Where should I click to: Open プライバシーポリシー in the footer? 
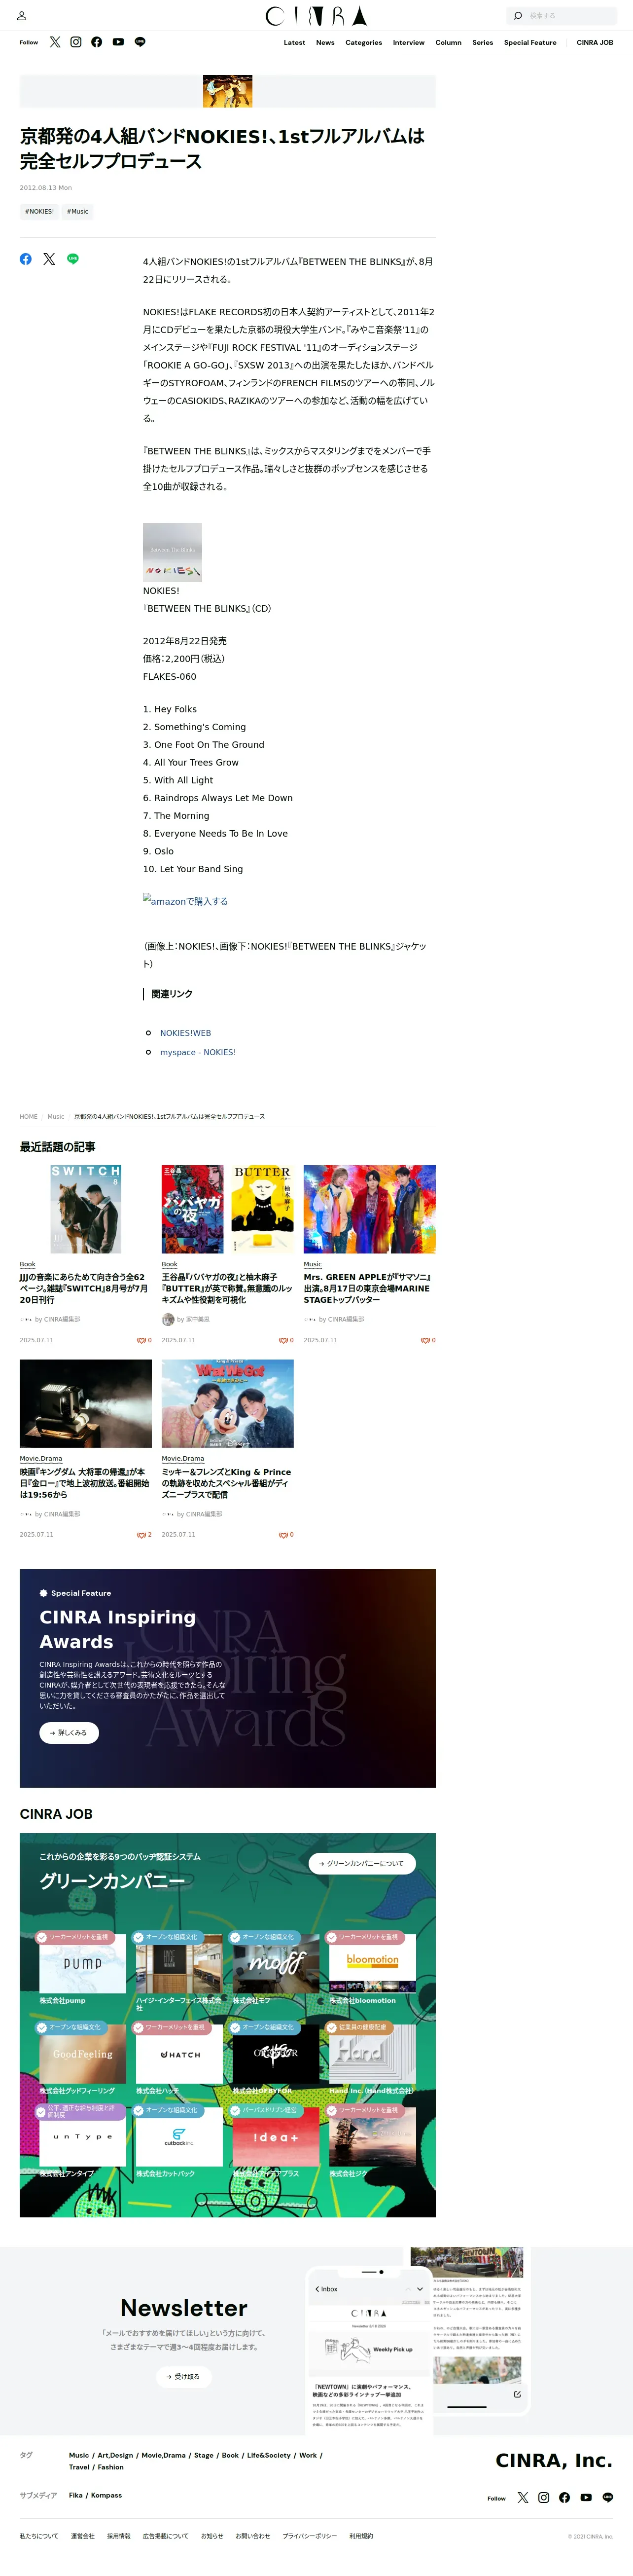pos(310,2537)
